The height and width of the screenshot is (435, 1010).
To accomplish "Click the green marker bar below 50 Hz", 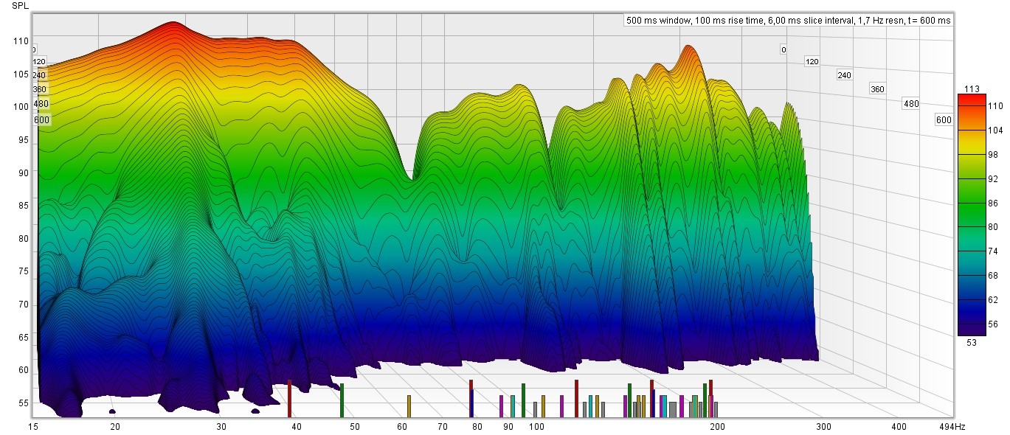I will point(342,400).
